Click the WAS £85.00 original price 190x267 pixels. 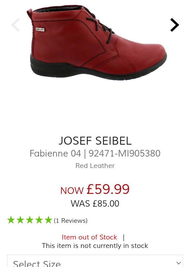coord(95,203)
